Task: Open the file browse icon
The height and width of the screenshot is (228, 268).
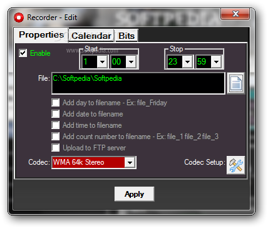Action: pos(236,83)
